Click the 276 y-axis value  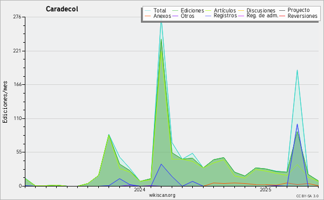coord(17,17)
